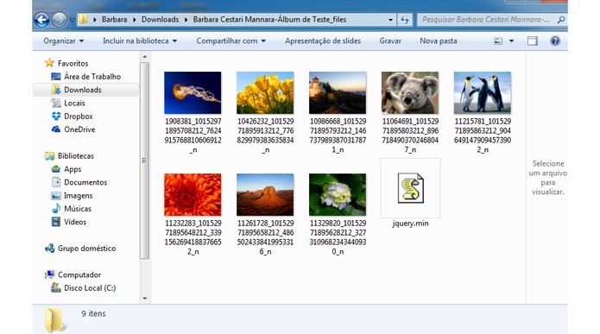The height and width of the screenshot is (334, 600).
Task: Expand the Organizar dropdown menu
Action: click(x=64, y=41)
